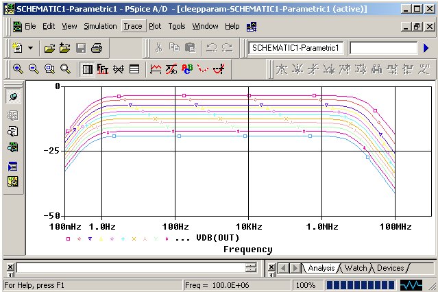Click the SCHEMATIC1-Parametric1 profile field
Screen dimensions: 438x292
(295, 48)
